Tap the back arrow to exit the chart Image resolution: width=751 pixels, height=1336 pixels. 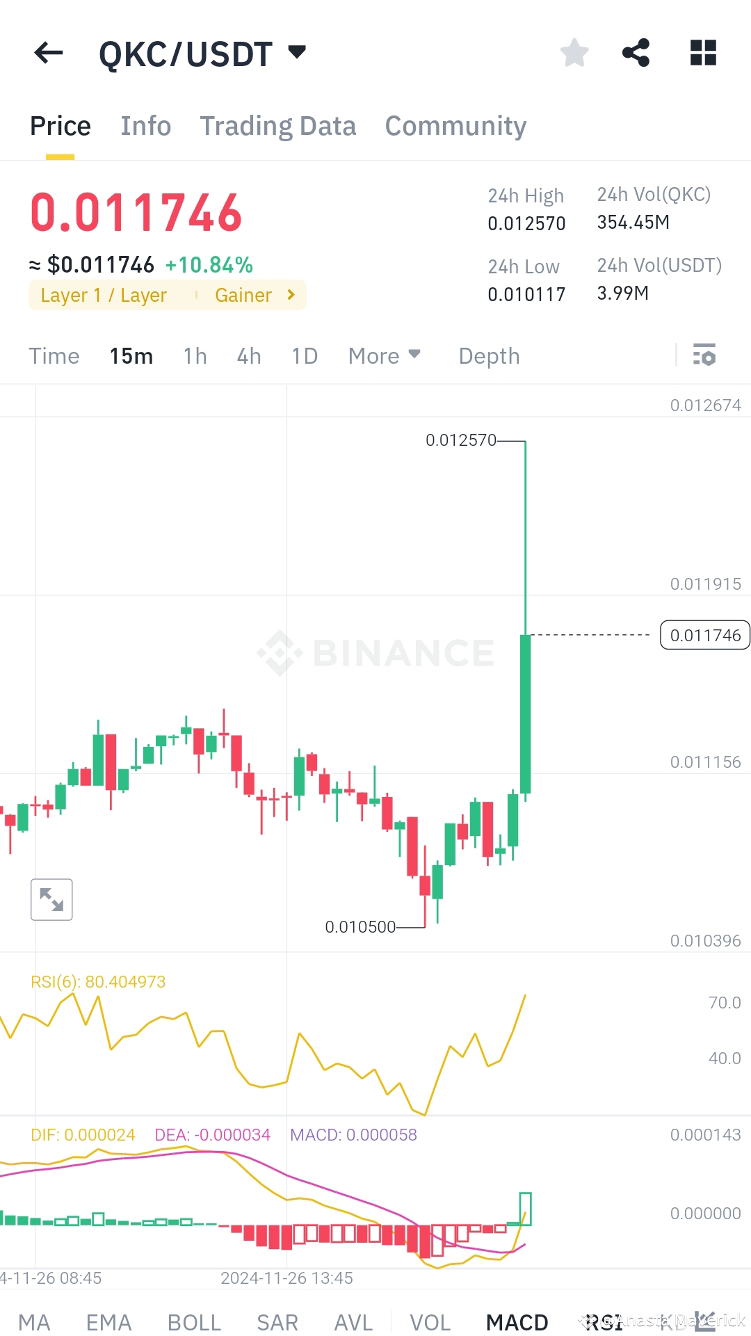(x=47, y=54)
